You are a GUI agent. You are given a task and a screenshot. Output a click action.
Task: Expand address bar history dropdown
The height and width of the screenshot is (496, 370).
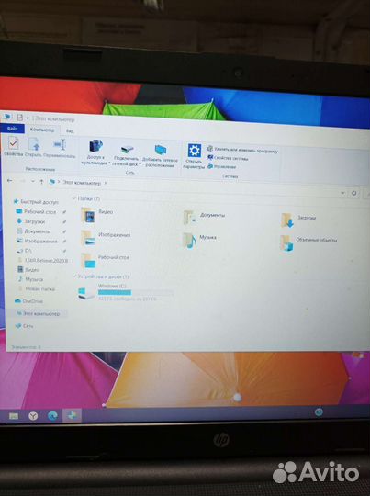pyautogui.click(x=342, y=193)
